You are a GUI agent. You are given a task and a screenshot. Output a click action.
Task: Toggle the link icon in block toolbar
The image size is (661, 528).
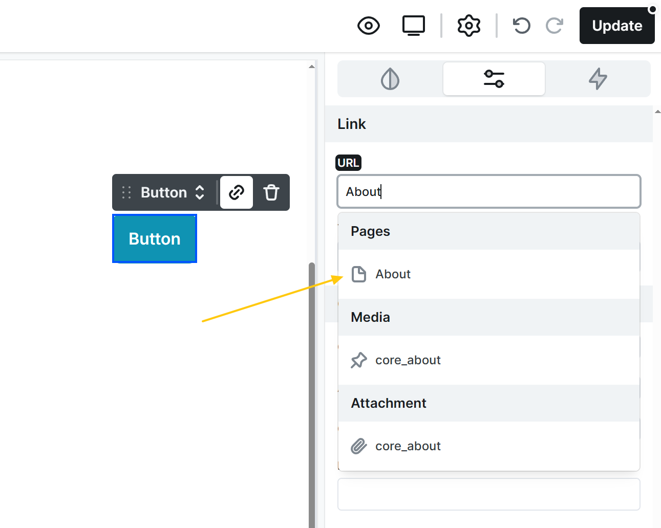237,192
